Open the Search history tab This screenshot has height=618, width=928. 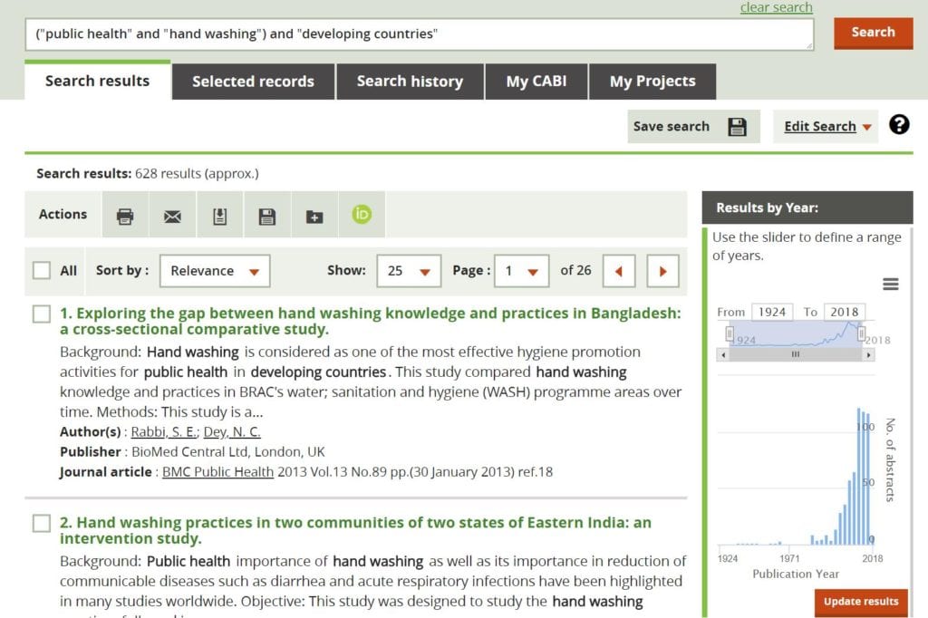(410, 82)
